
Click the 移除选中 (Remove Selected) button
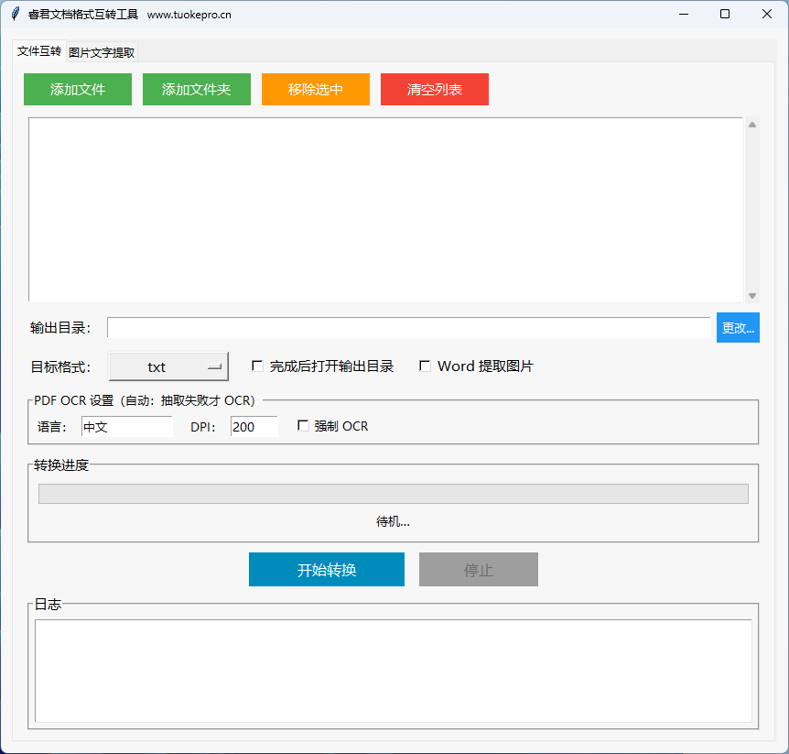click(x=315, y=89)
